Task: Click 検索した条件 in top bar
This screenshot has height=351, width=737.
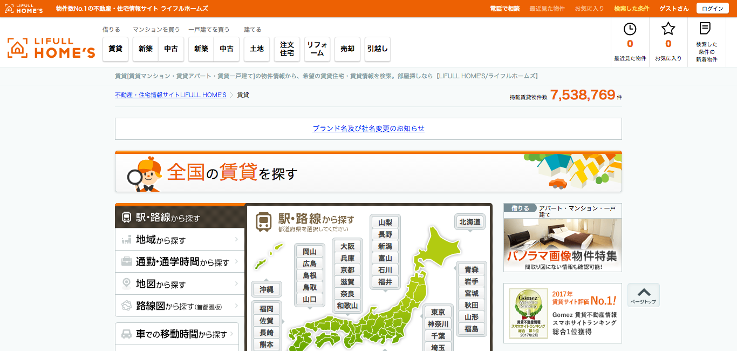Action: pyautogui.click(x=632, y=9)
